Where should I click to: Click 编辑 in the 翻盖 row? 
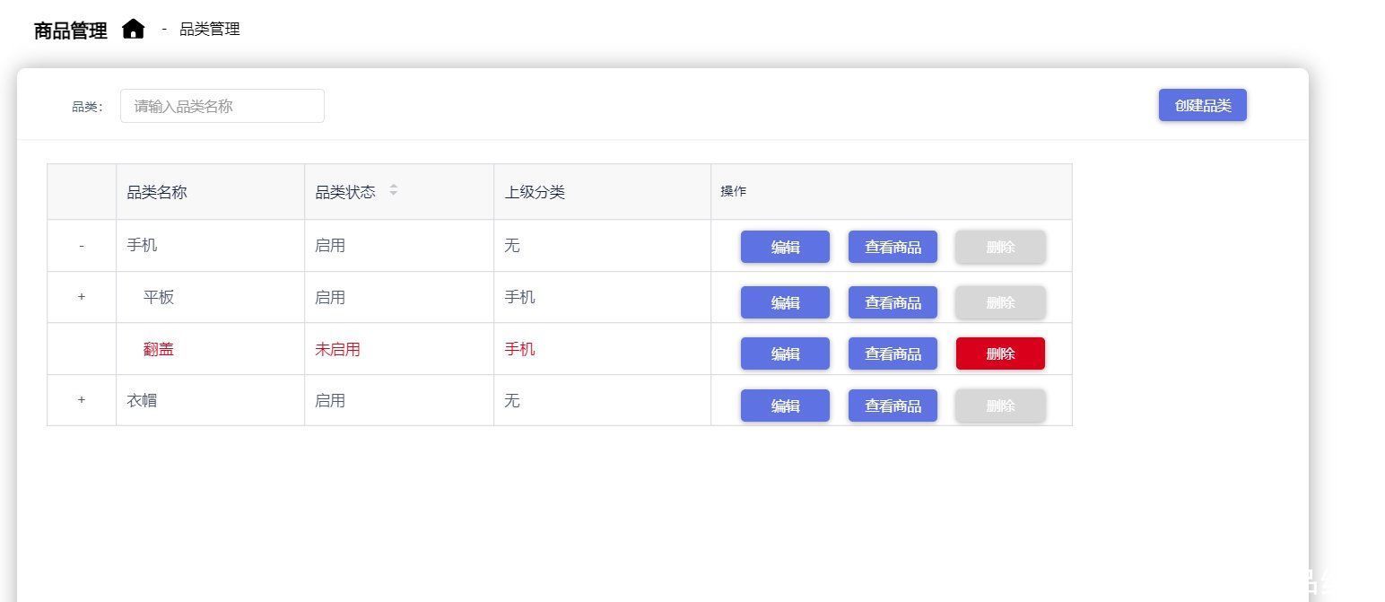pyautogui.click(x=784, y=353)
